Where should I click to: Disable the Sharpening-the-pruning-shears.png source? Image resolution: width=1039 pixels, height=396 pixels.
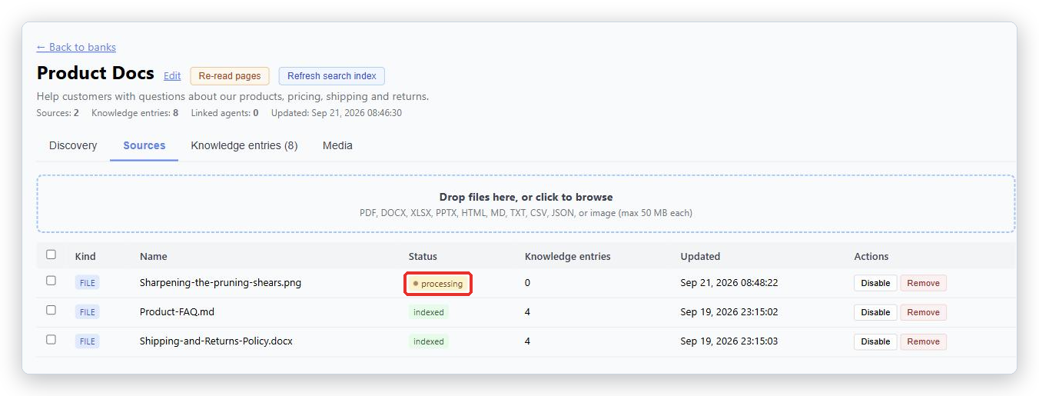pos(875,283)
